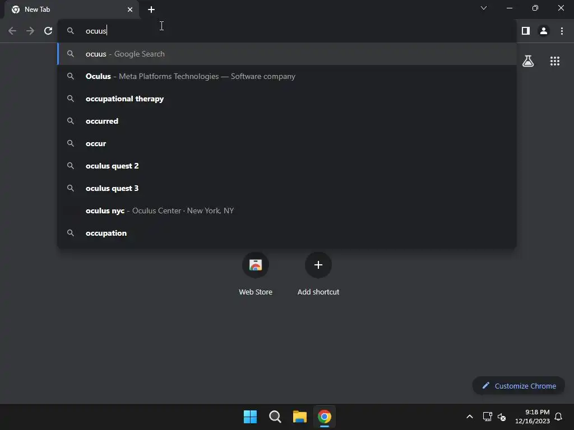The height and width of the screenshot is (430, 574).
Task: Click the browser Back arrow
Action: [12, 31]
